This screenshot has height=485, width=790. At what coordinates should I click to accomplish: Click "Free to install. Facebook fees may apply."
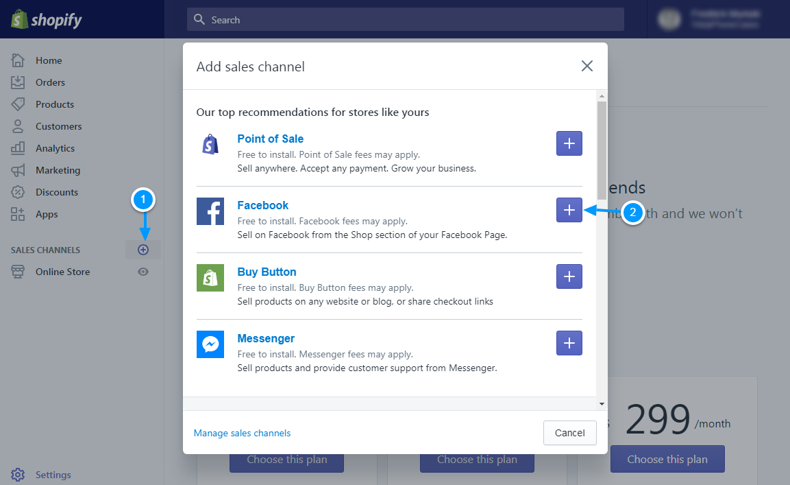click(x=323, y=221)
